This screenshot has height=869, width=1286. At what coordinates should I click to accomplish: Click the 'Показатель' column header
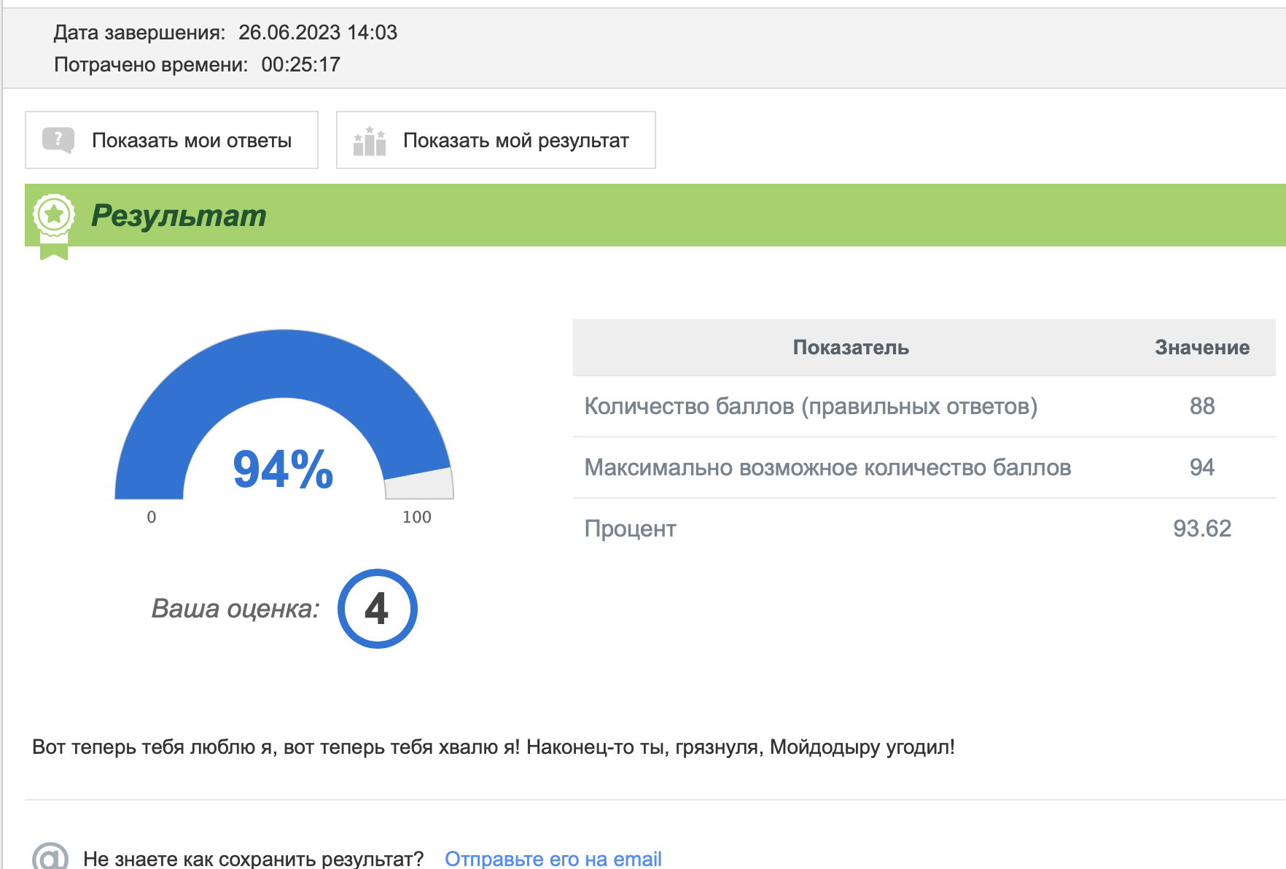(x=851, y=347)
